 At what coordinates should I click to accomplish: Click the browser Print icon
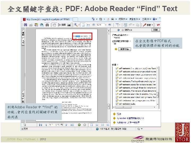[112, 19]
